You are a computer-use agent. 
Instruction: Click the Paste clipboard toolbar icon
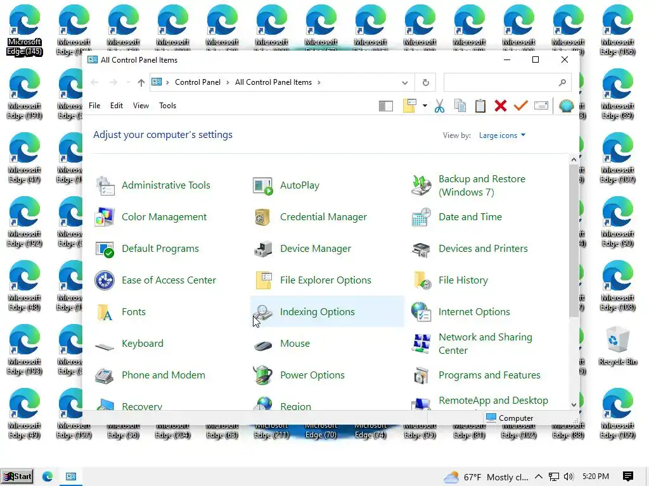[480, 106]
